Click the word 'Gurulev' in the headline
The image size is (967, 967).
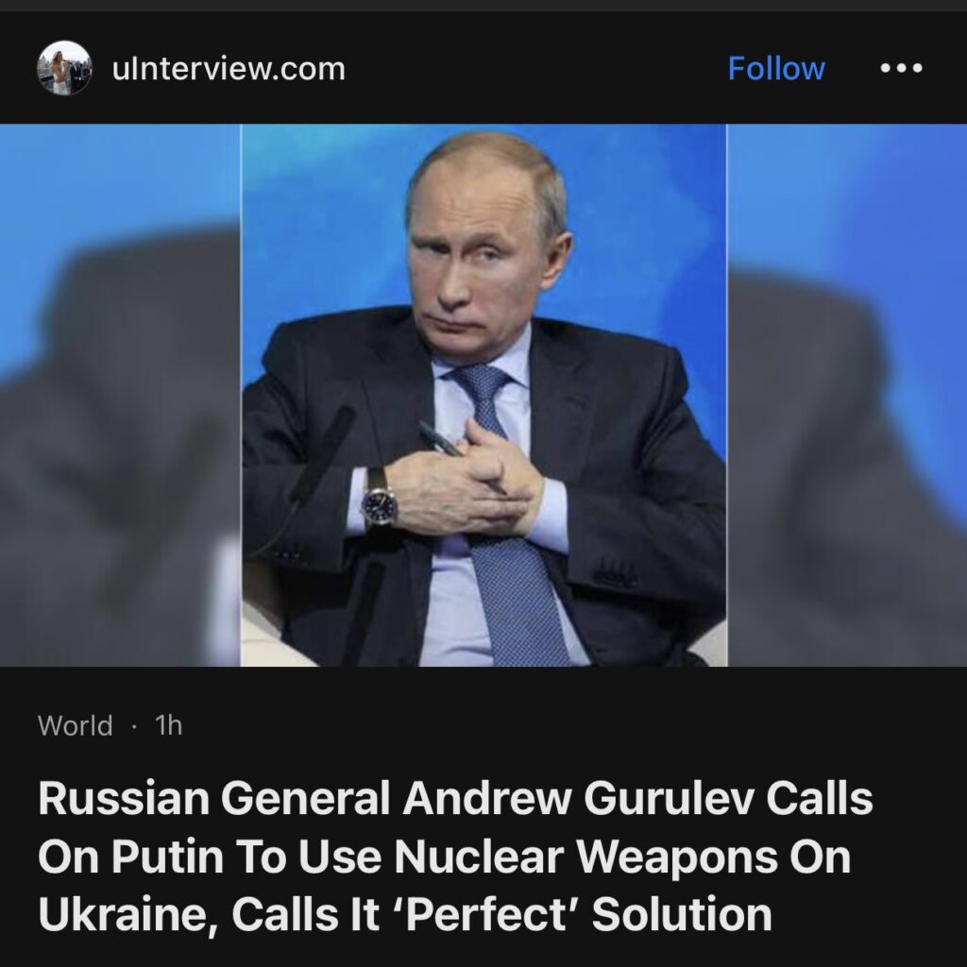click(x=668, y=798)
